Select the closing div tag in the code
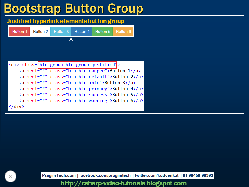 [16, 106]
